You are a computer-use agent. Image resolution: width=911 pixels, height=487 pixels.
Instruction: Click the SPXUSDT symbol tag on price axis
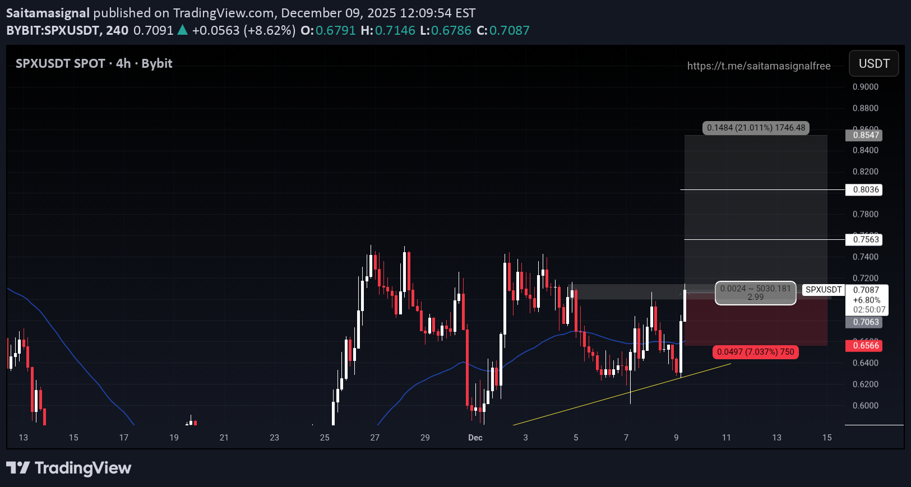(x=823, y=290)
